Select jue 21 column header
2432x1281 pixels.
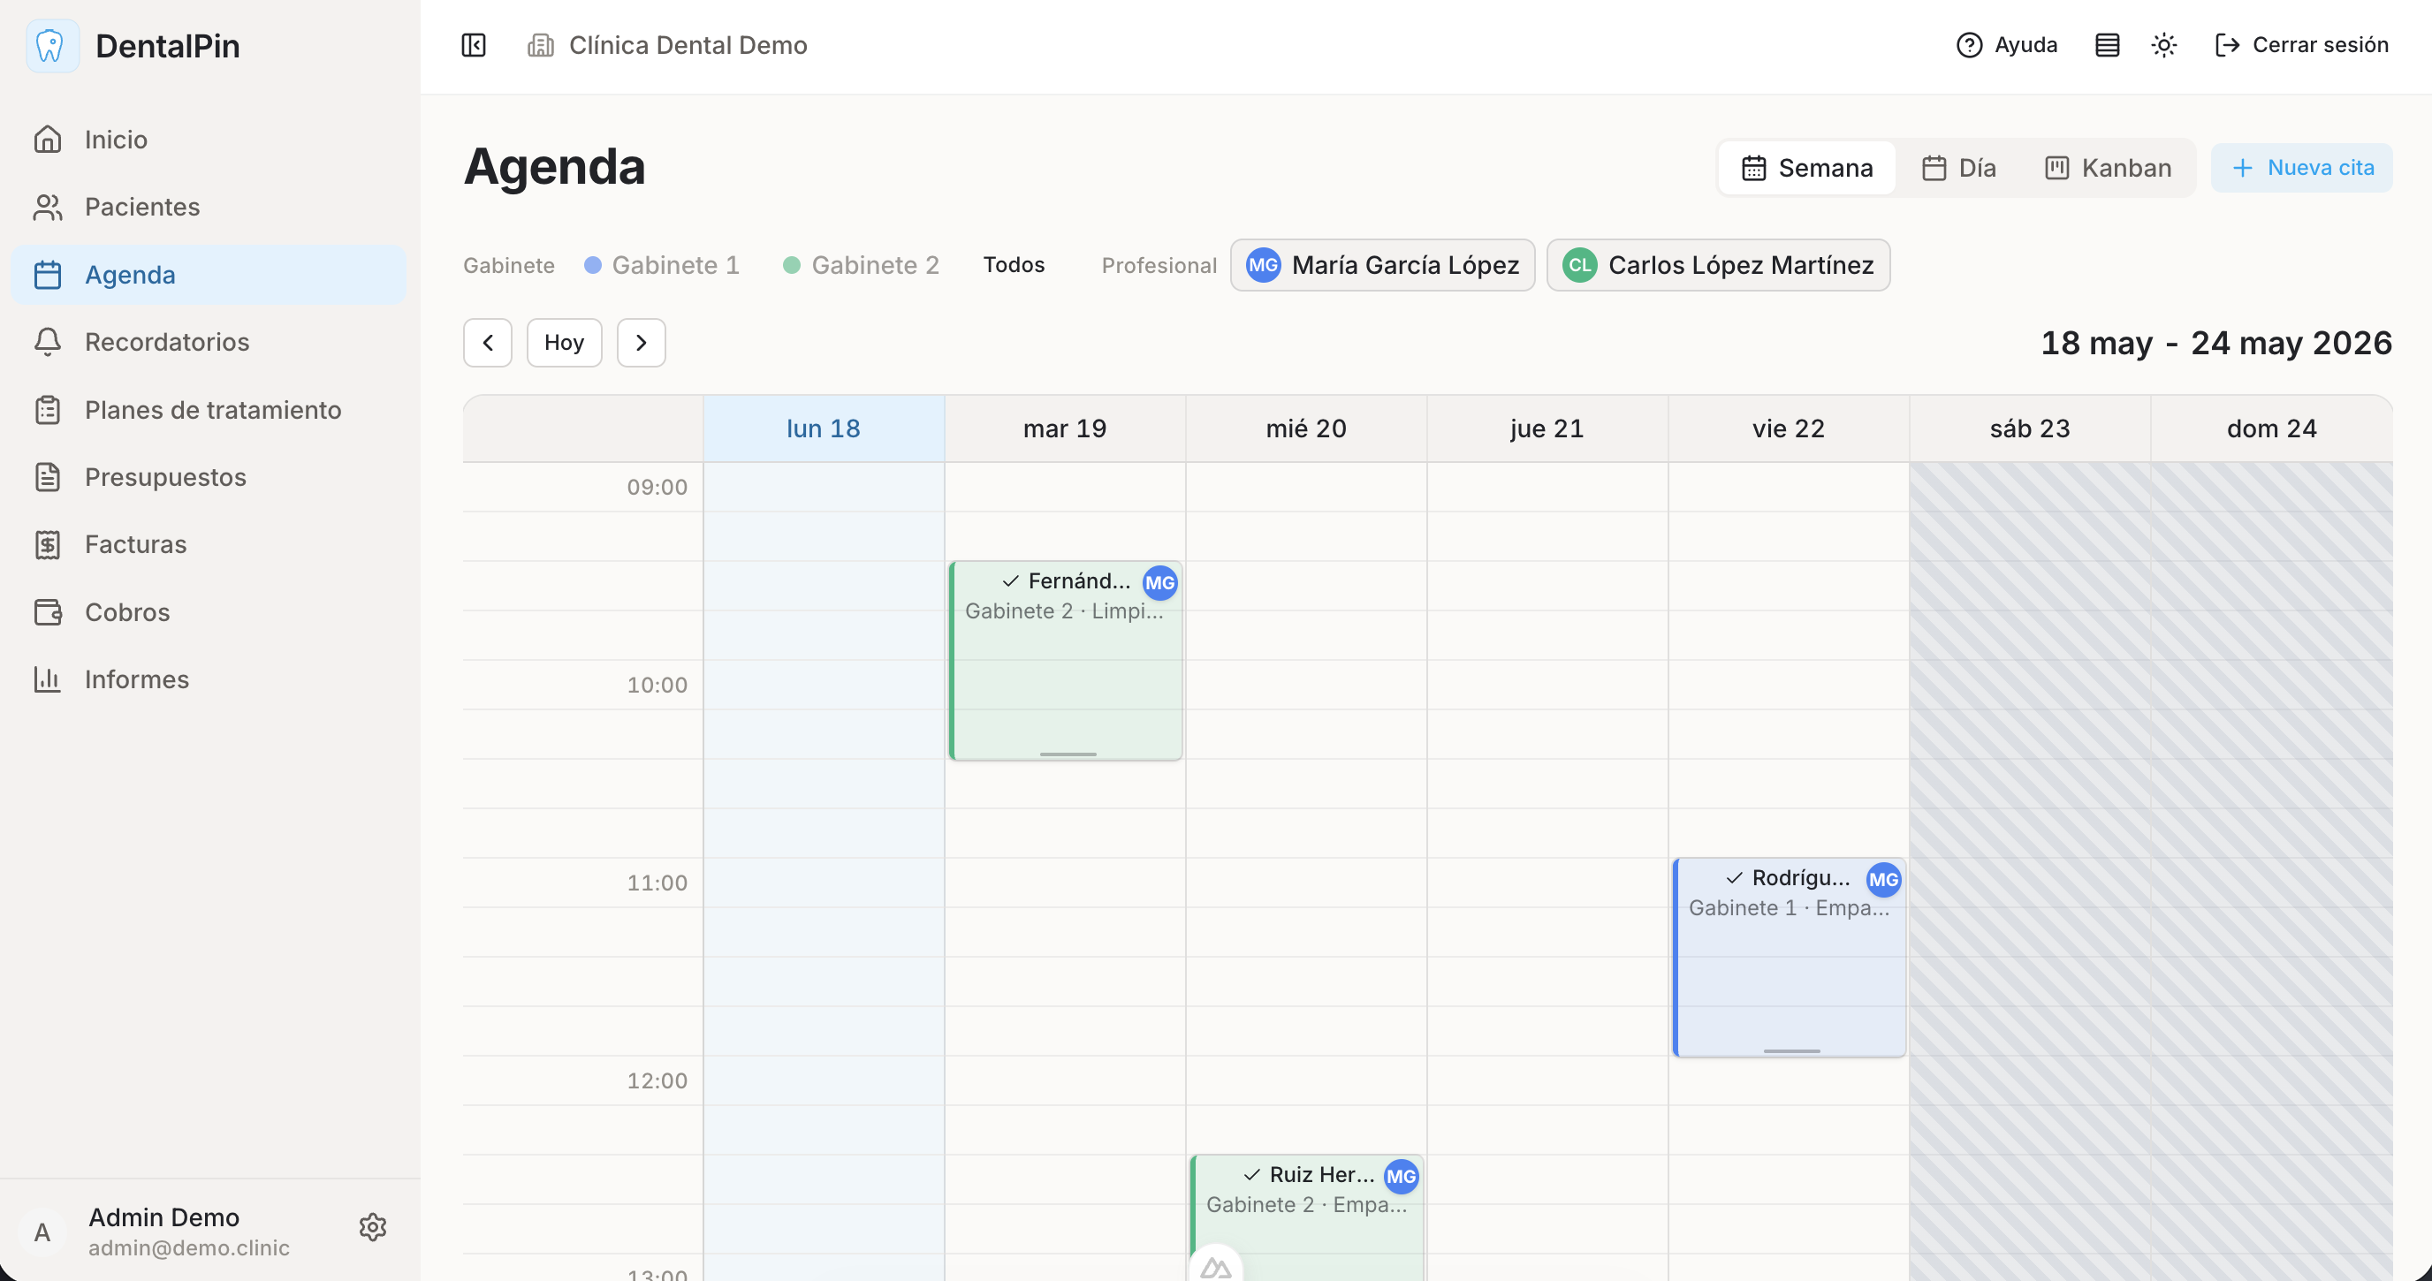pos(1547,428)
